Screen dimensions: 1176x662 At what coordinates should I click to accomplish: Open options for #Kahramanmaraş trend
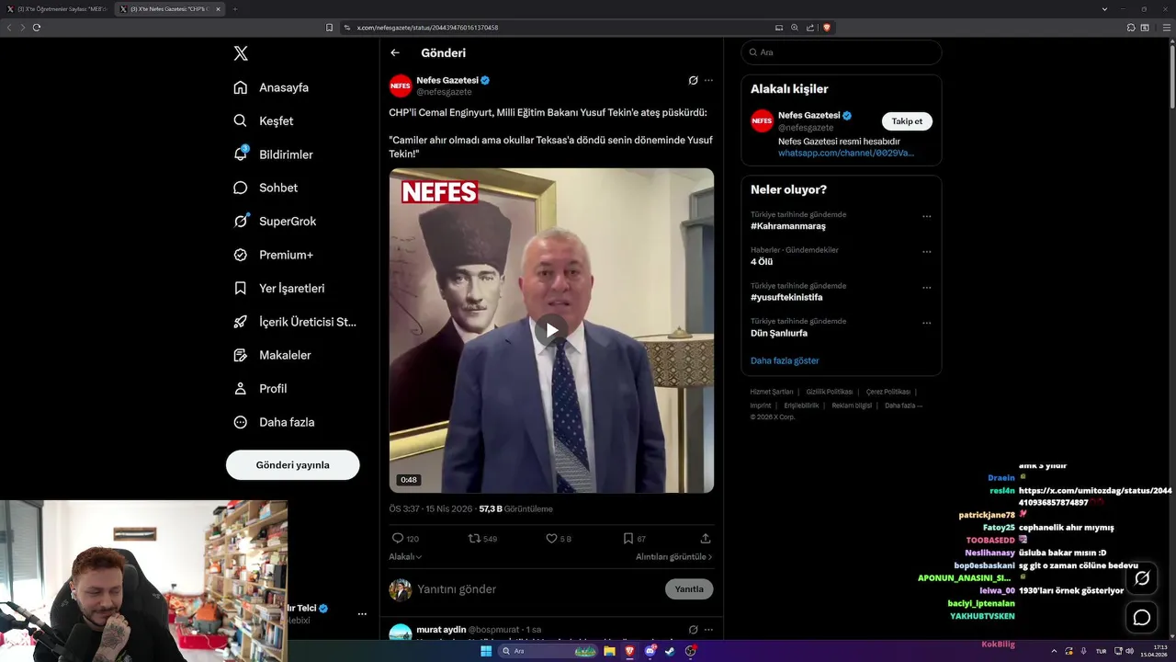click(x=926, y=217)
